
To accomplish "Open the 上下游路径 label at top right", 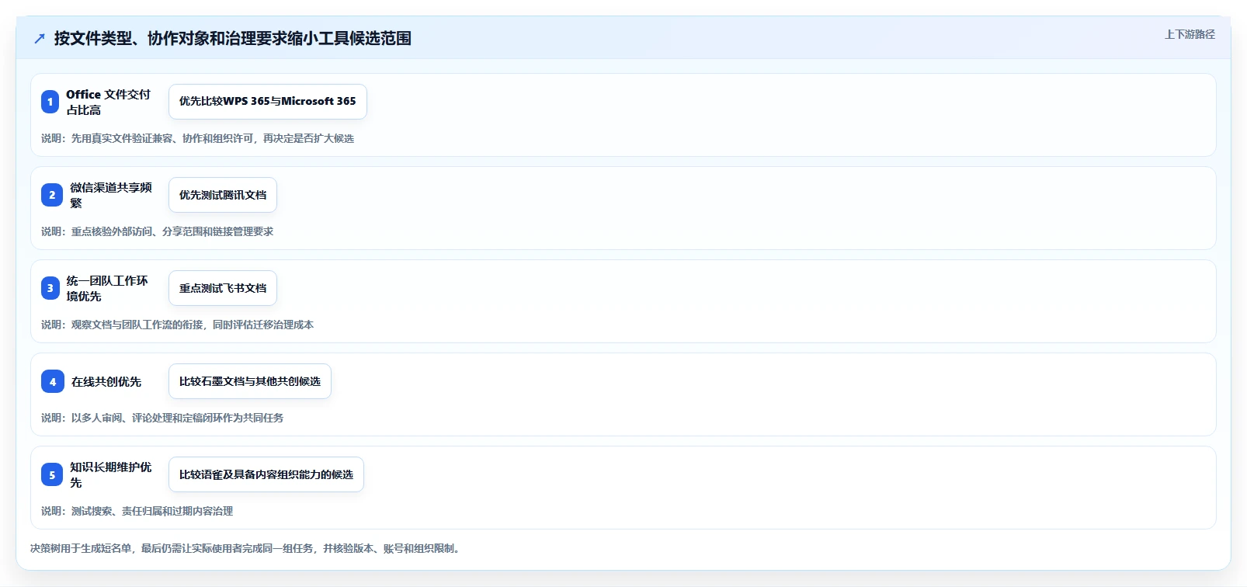I will 1190,34.
